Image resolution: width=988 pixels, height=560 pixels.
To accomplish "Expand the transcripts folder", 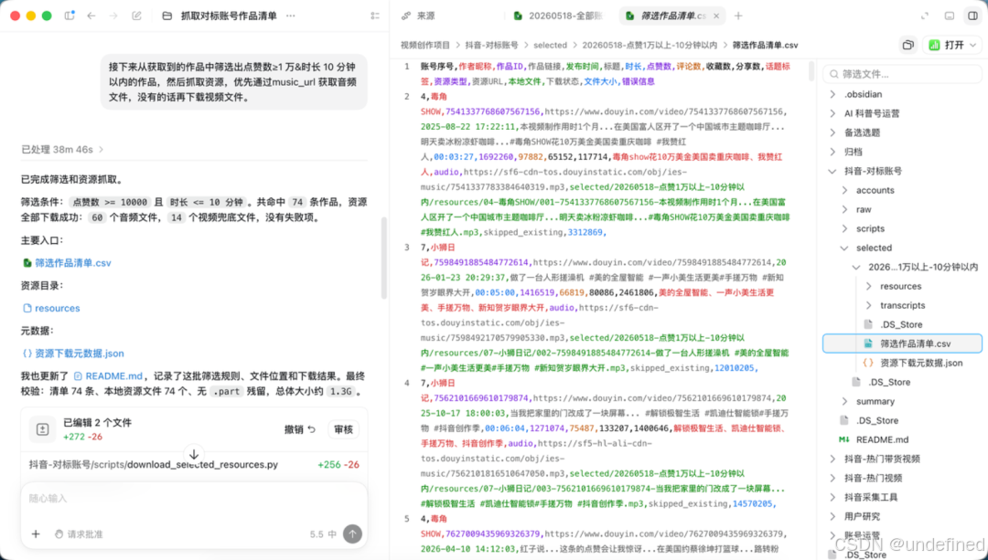I will point(869,305).
